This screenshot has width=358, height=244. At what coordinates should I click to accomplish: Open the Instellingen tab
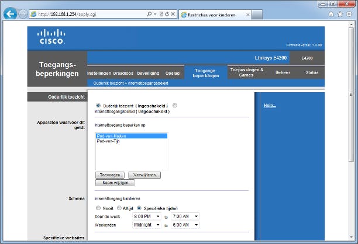(x=99, y=73)
